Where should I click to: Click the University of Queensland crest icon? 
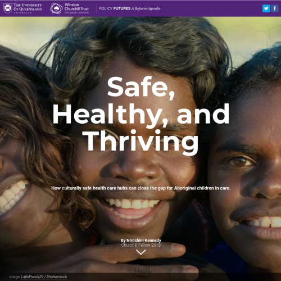(8, 8)
